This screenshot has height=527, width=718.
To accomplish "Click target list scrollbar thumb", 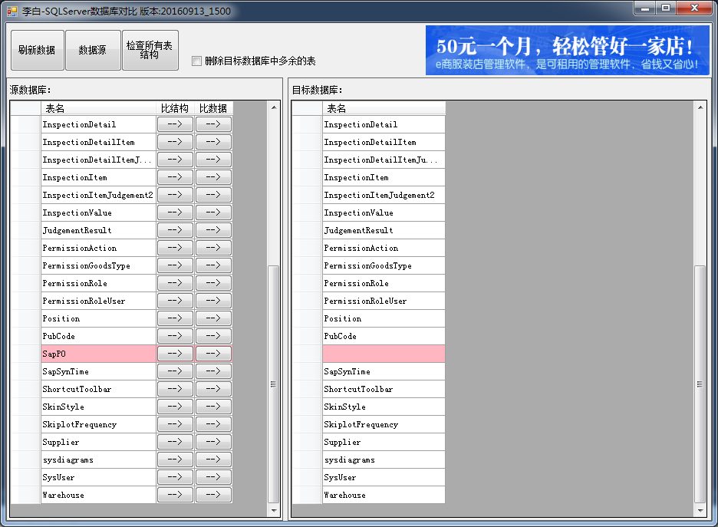I will (700, 384).
